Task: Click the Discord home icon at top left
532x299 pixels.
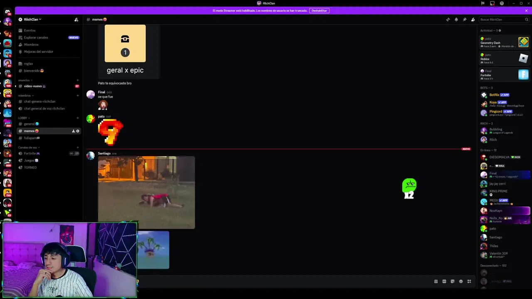Action: 7,12
